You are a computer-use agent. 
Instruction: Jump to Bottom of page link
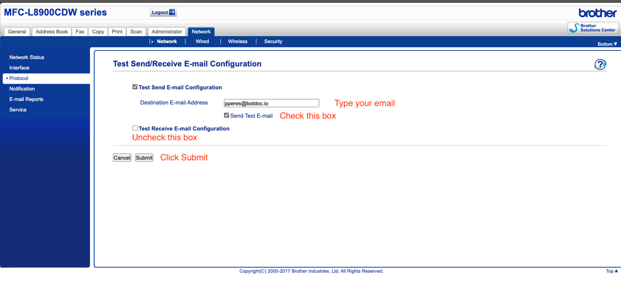pos(607,44)
